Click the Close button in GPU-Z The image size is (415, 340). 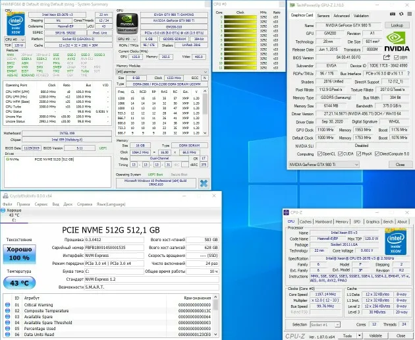[x=400, y=165]
